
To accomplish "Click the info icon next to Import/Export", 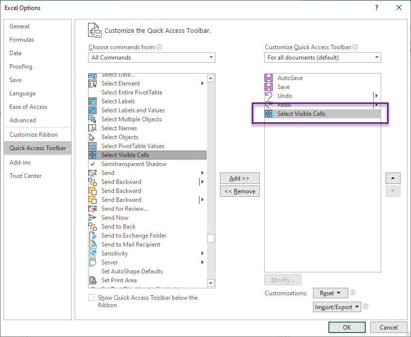I will pos(366,307).
